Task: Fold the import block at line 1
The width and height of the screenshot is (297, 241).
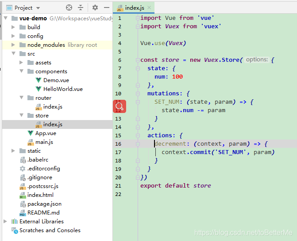Action: click(138, 18)
